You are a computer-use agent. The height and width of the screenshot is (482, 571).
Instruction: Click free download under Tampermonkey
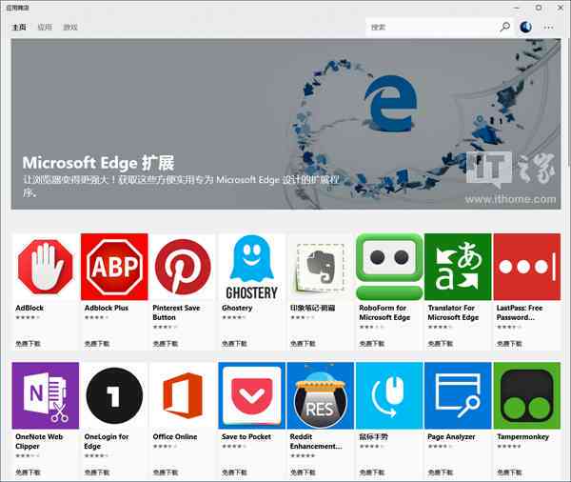(509, 472)
